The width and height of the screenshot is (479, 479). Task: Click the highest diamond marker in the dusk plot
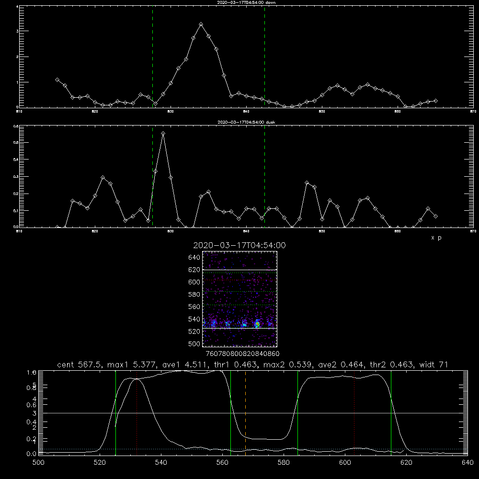coord(163,134)
